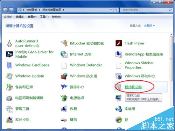175x131 pixels.
Task: Click the magnifier search button
Action: click(170, 10)
